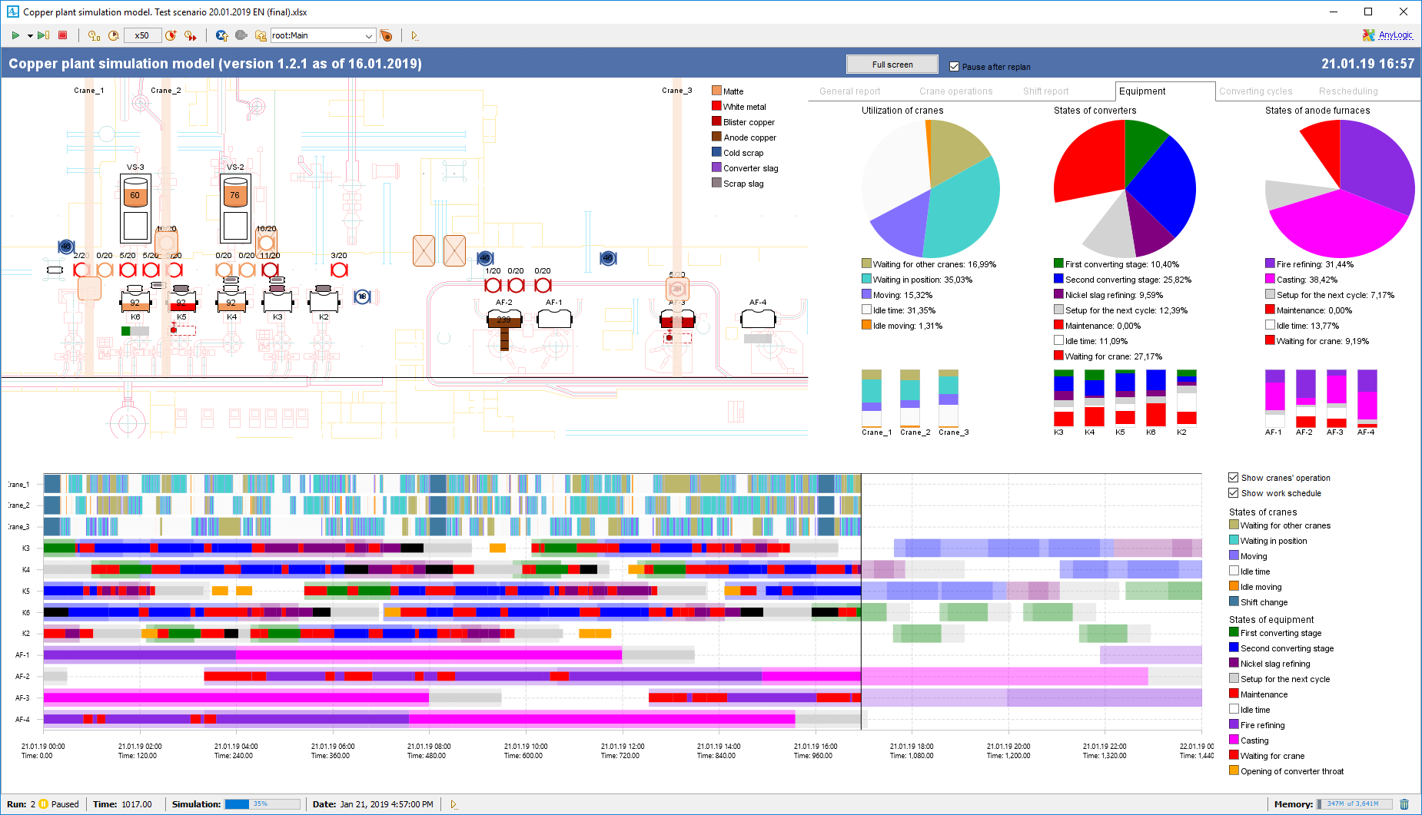Click 'Second converting stage: 25,82%' legend entry
This screenshot has height=815, width=1422.
pyautogui.click(x=1122, y=280)
